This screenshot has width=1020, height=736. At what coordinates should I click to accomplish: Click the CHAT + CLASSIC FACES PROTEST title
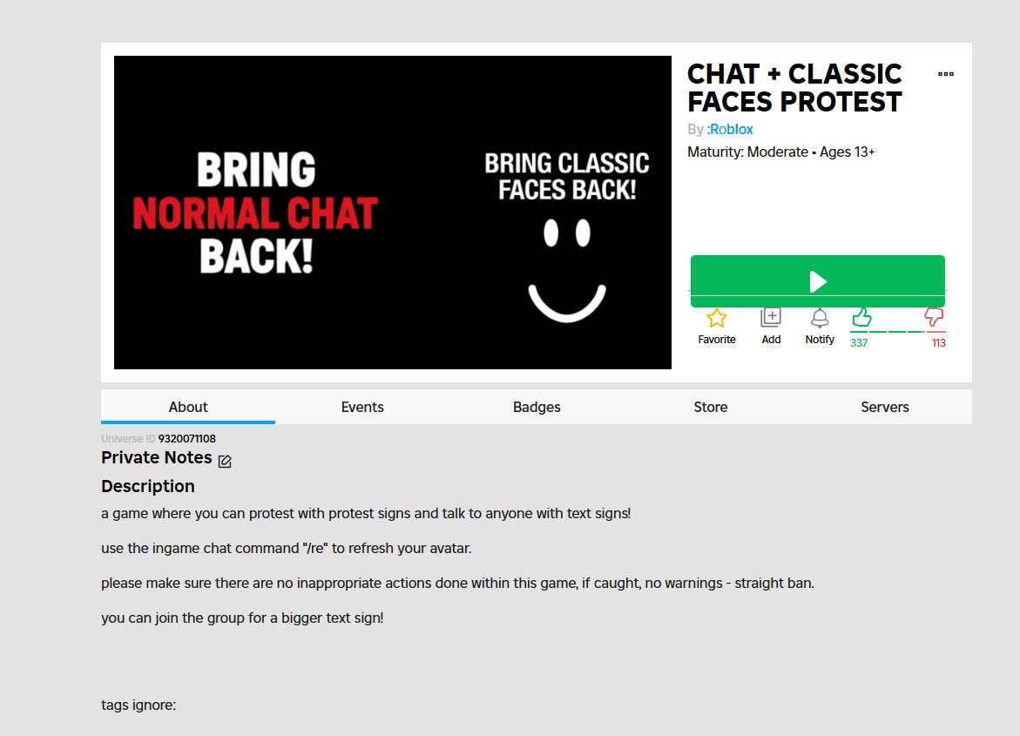coord(794,88)
